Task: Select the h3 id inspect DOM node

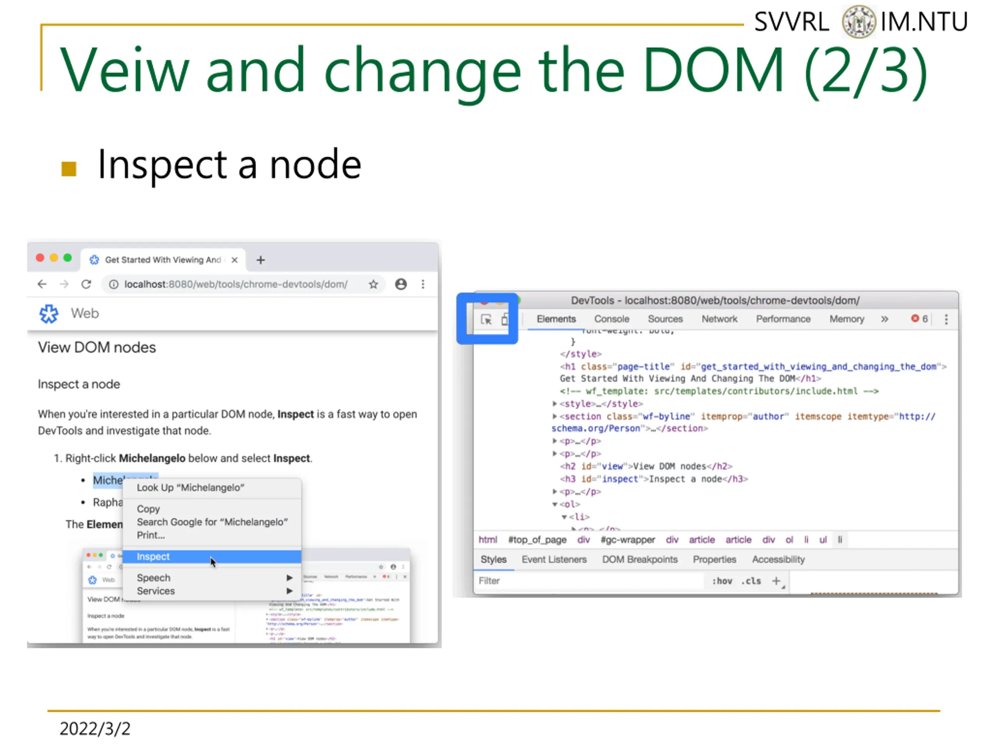Action: pyautogui.click(x=653, y=479)
